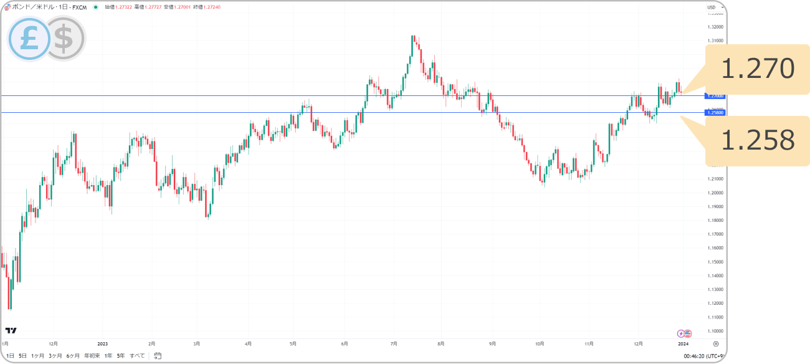
Task: Select the 1日 time range
Action: point(10,356)
